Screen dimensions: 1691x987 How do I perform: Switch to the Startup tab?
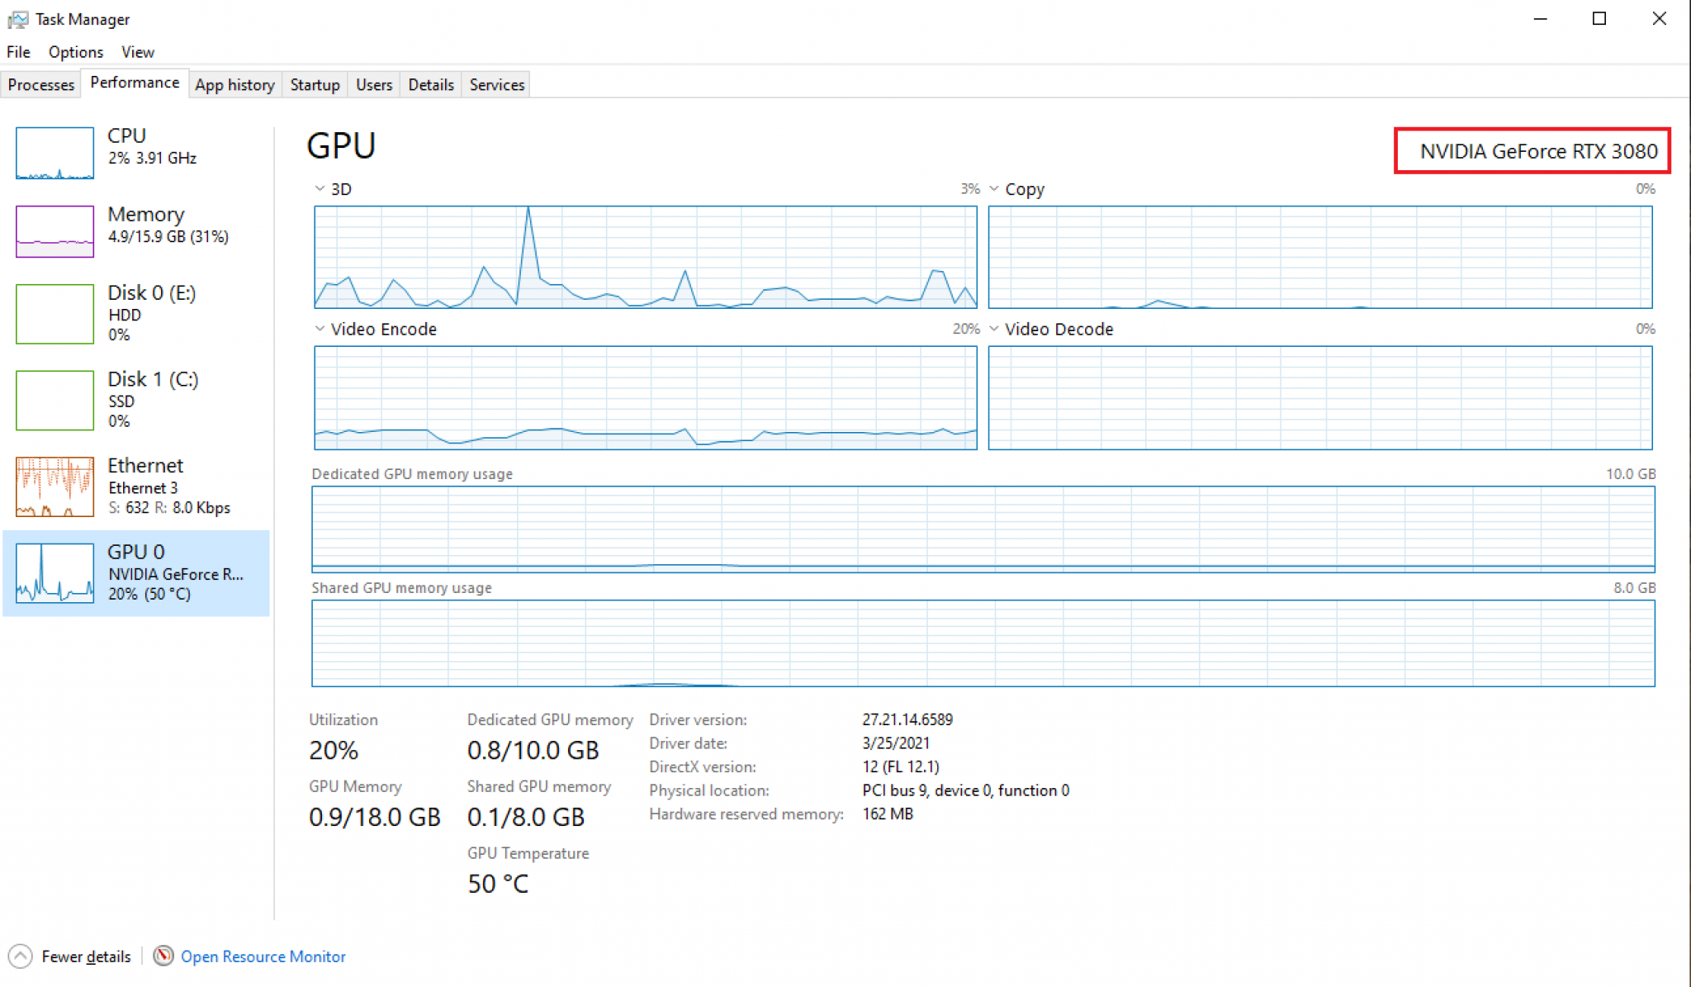coord(315,84)
